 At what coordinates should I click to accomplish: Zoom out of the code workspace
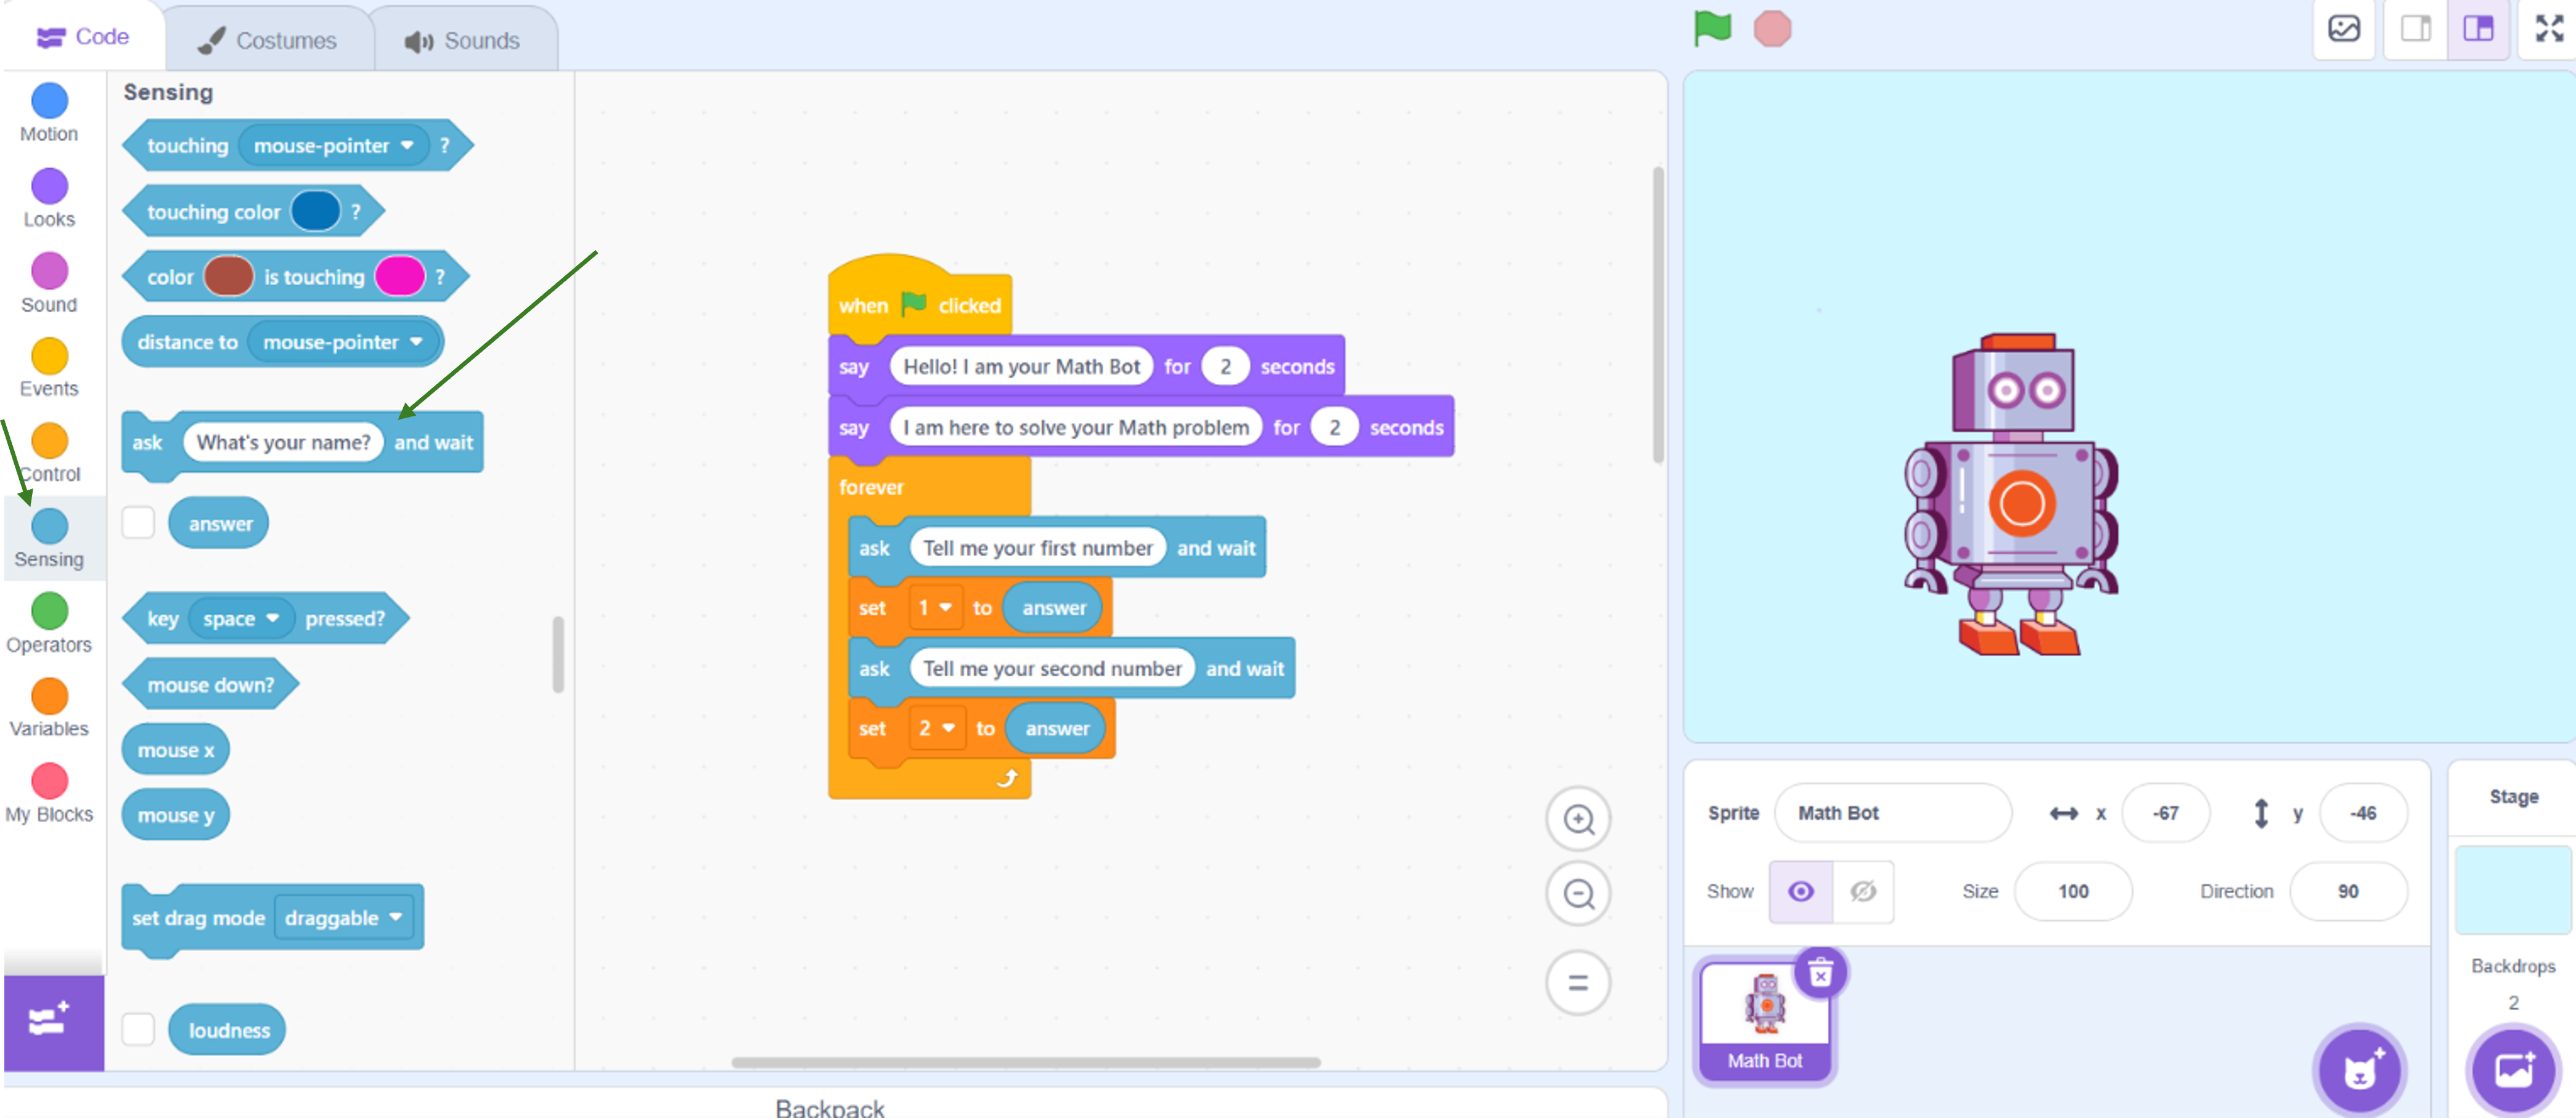1578,893
